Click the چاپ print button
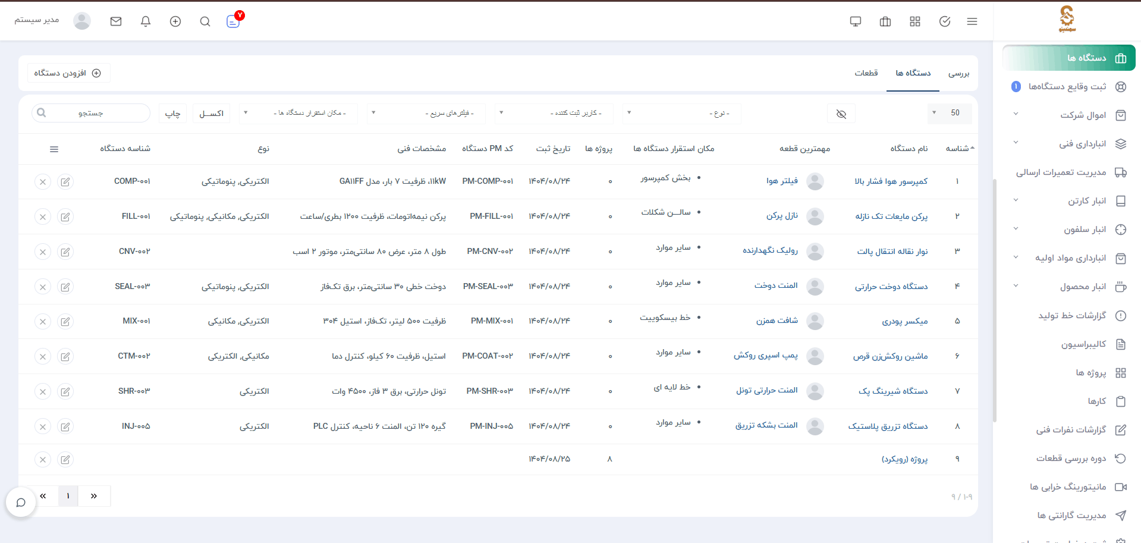Image resolution: width=1141 pixels, height=543 pixels. [x=172, y=114]
